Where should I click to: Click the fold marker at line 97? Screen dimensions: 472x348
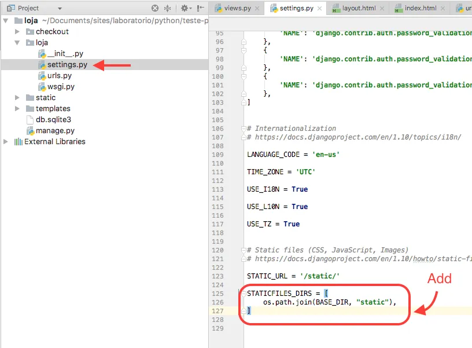tap(244, 50)
